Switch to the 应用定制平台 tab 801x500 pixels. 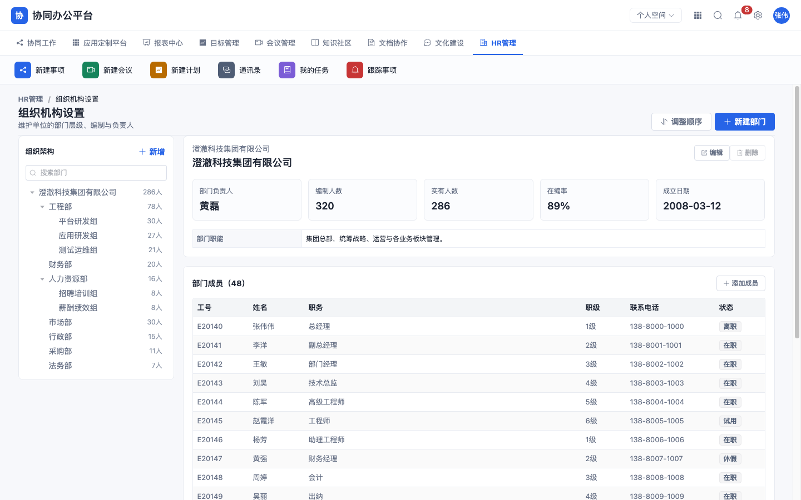click(100, 43)
